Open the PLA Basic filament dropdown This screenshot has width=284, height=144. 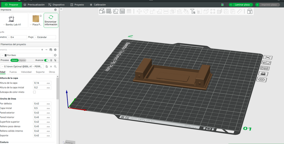tap(27, 55)
